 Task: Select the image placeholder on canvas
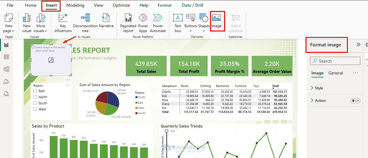pyautogui.click(x=51, y=60)
